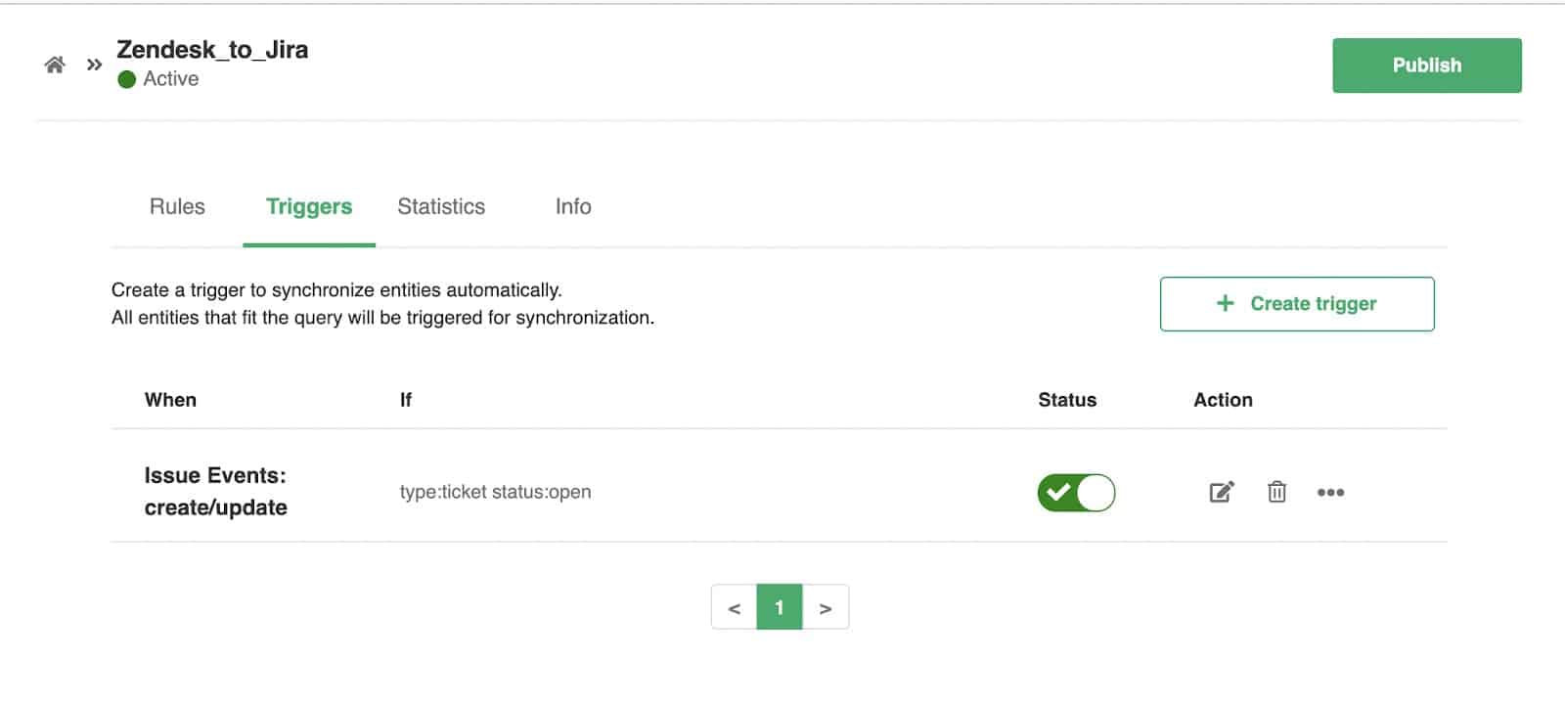Switch to the Rules tab

pyautogui.click(x=176, y=206)
